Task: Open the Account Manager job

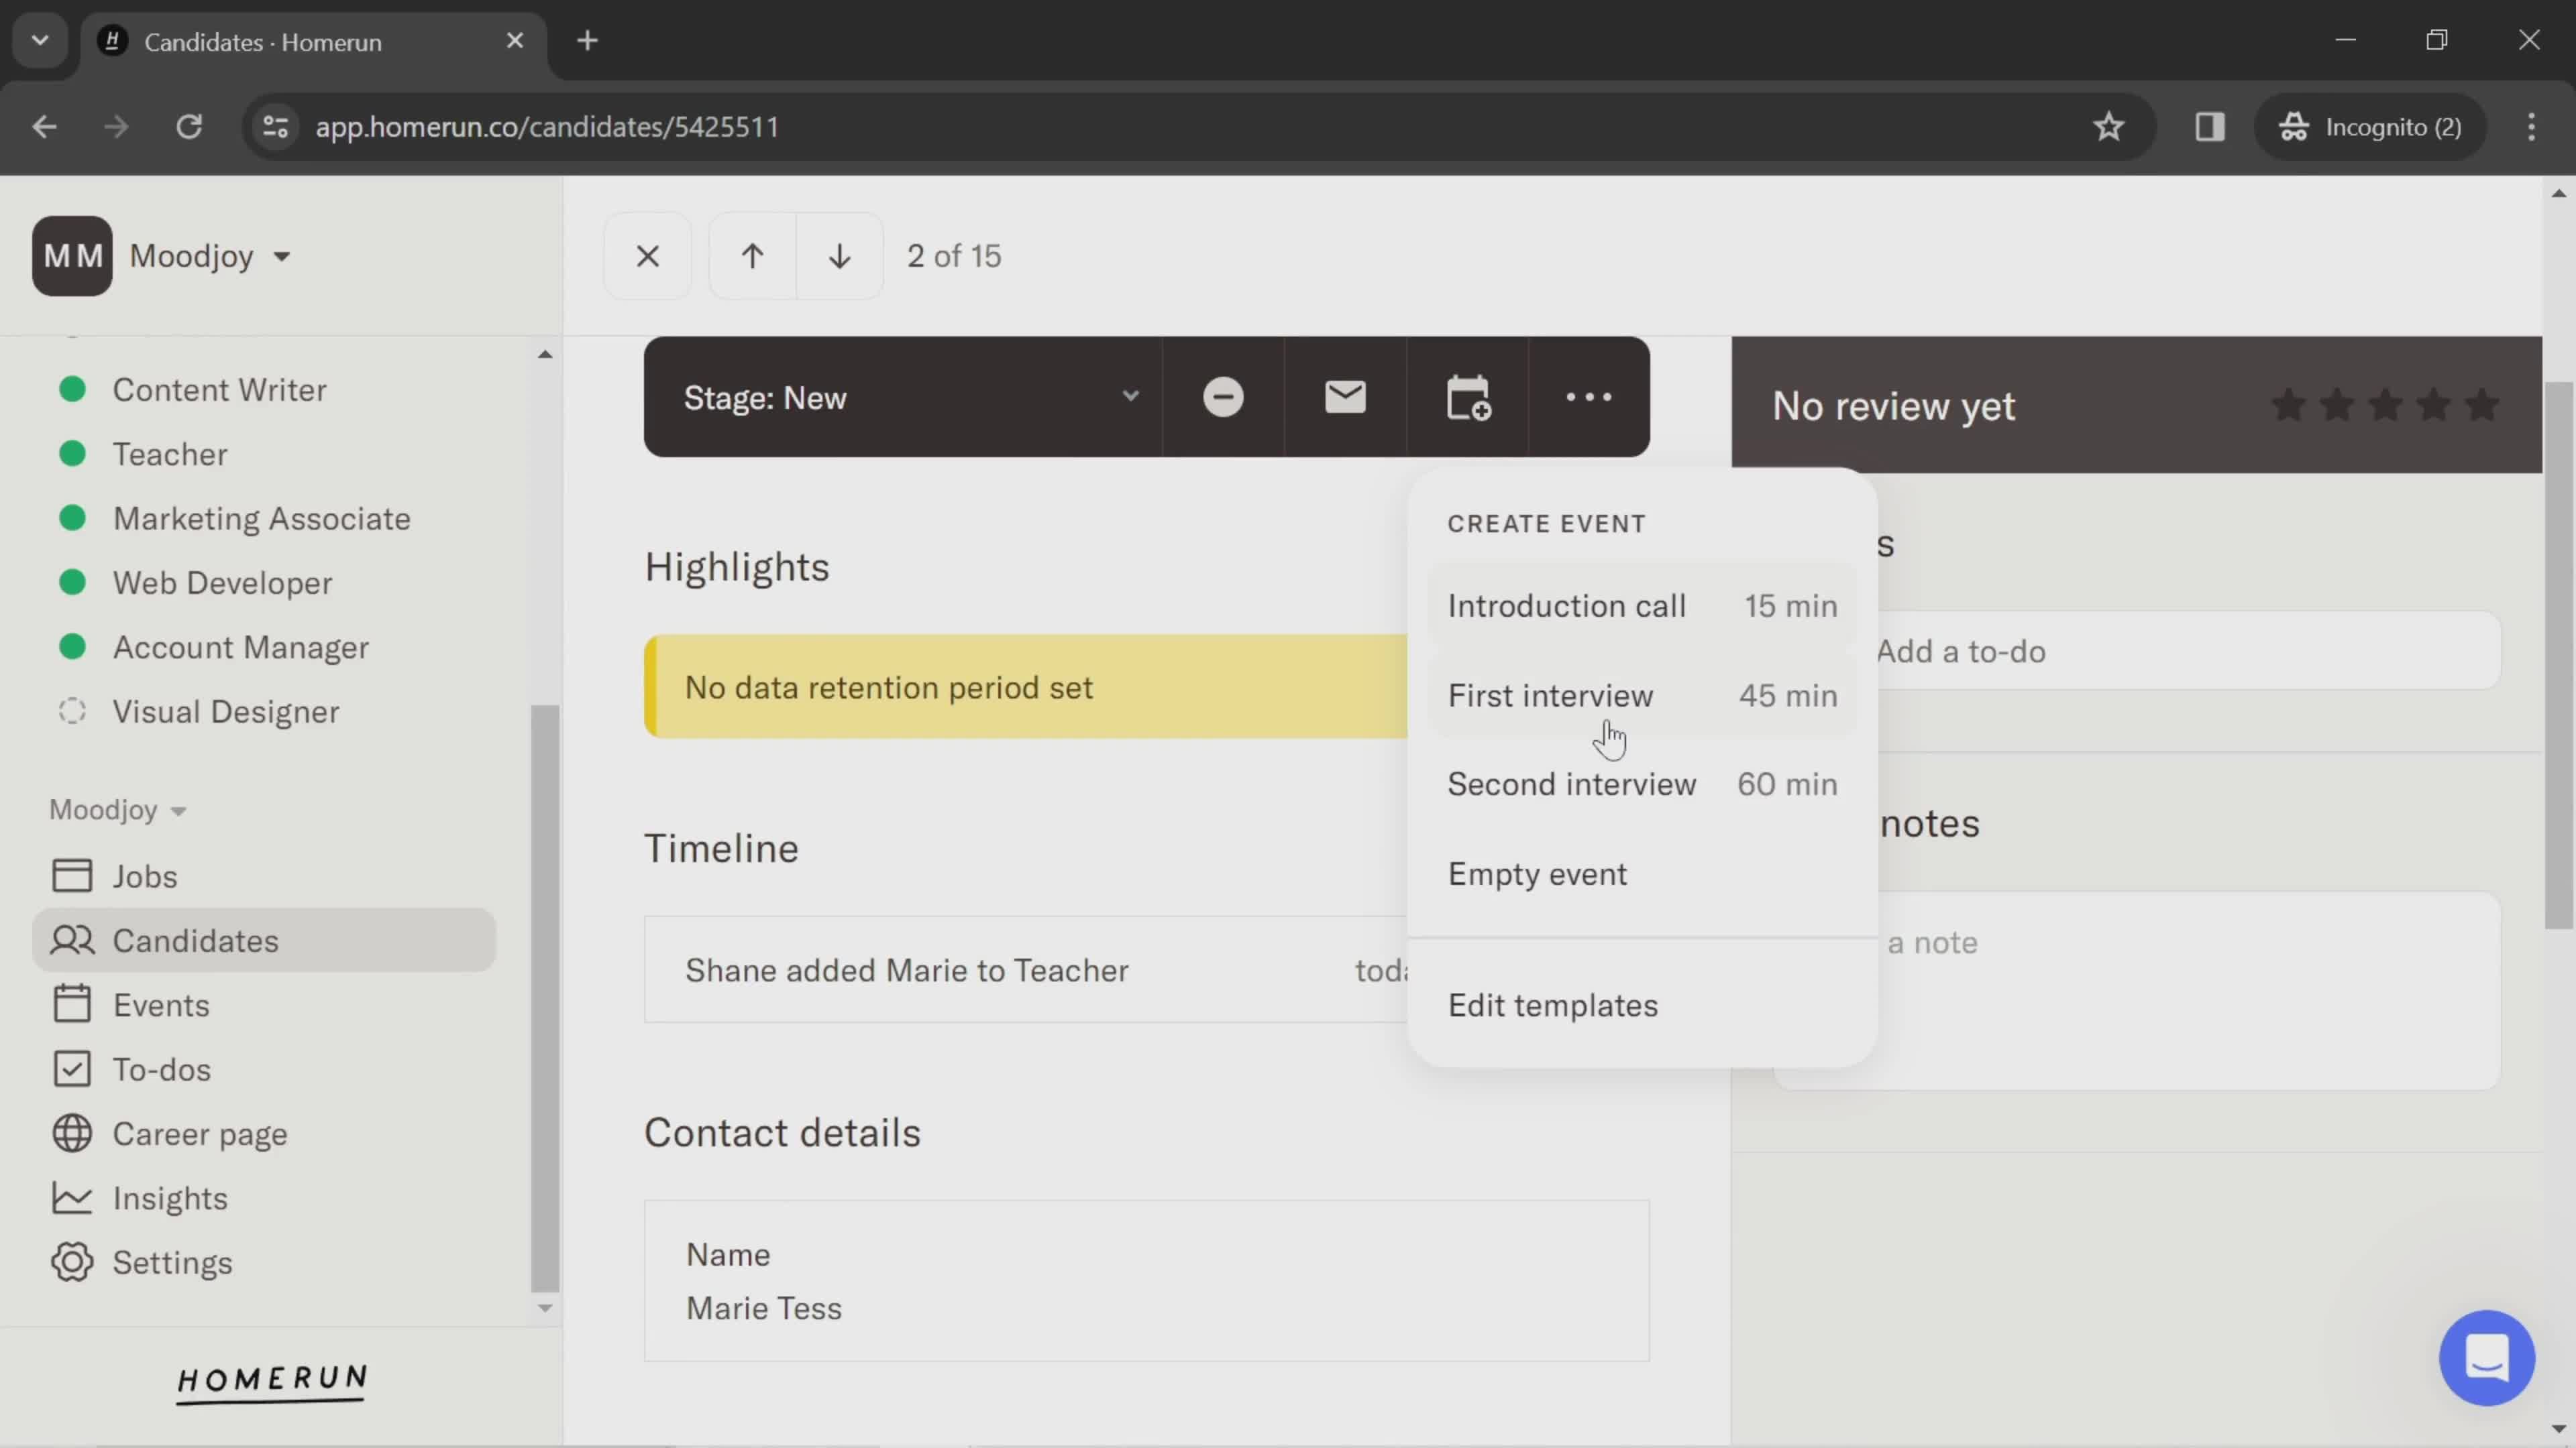Action: pyautogui.click(x=240, y=648)
